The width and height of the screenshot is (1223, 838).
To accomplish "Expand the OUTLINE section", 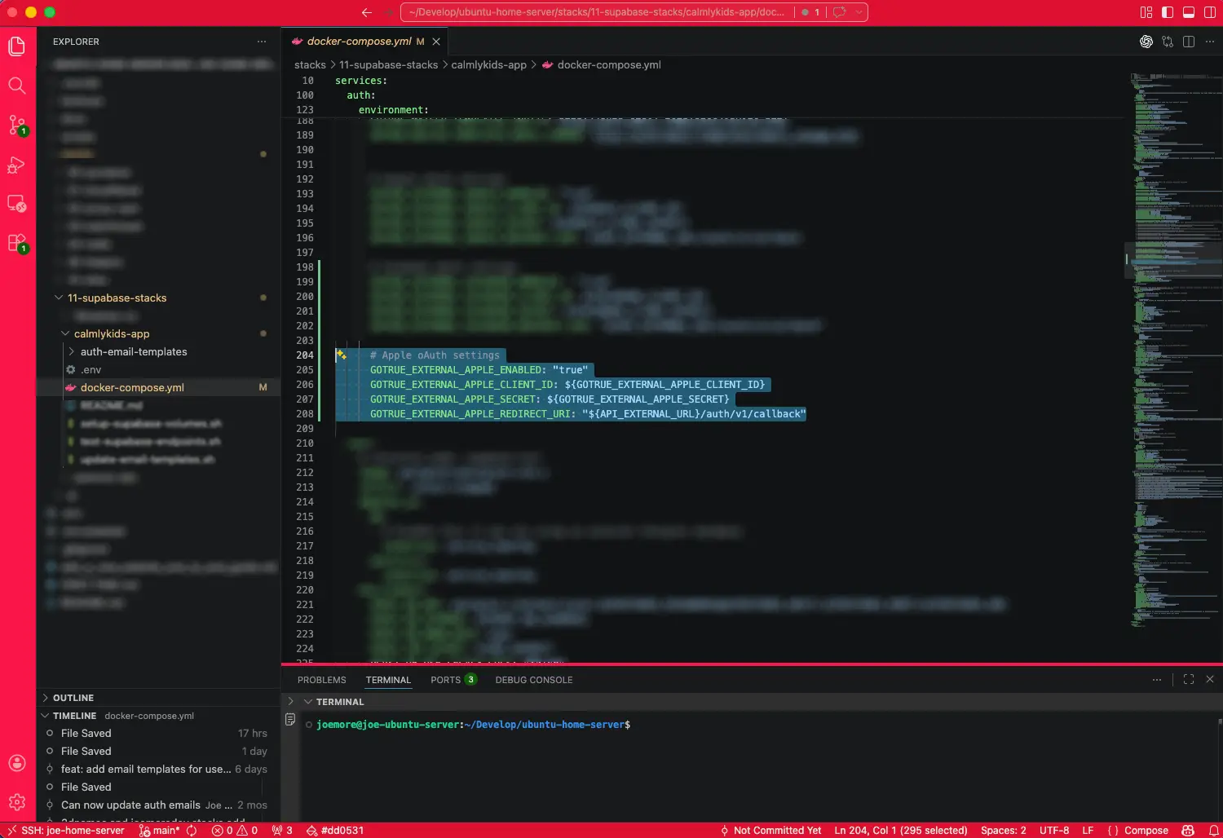I will point(73,698).
